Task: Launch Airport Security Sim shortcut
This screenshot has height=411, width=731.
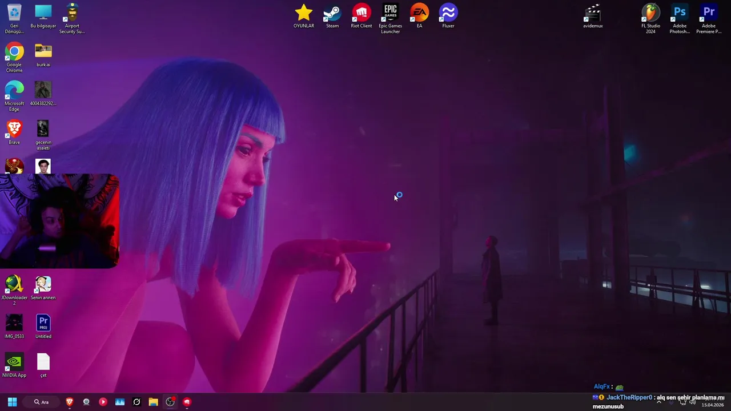Action: click(72, 18)
